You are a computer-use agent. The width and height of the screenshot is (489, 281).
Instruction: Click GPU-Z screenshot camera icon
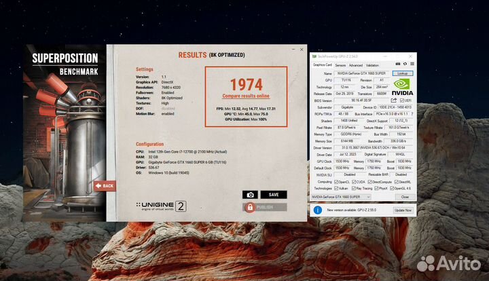(397, 64)
